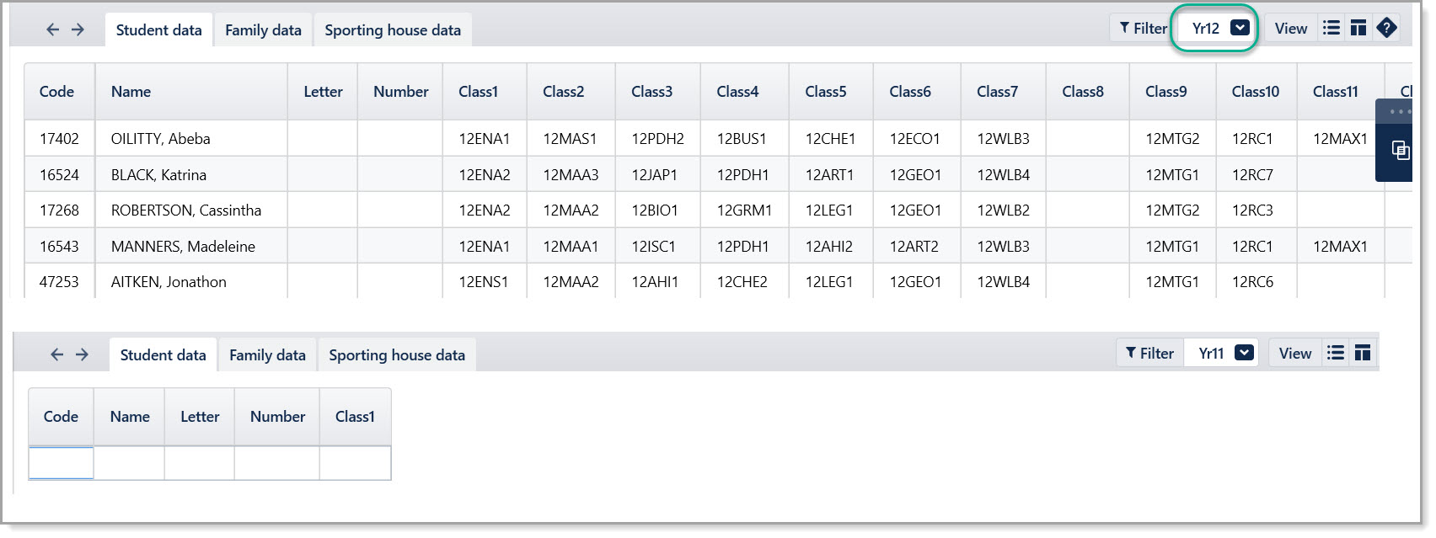
Task: Select table view icon in the bottom panel
Action: pyautogui.click(x=1362, y=353)
